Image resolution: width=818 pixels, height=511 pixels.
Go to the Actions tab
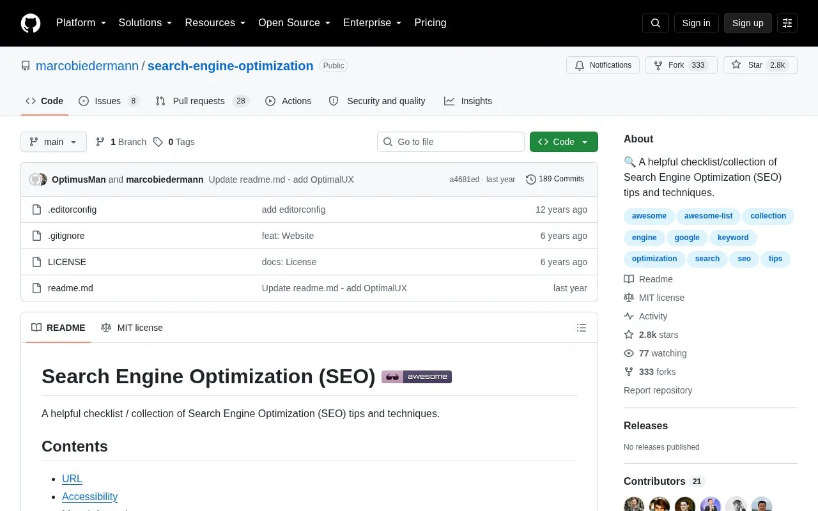click(x=288, y=101)
